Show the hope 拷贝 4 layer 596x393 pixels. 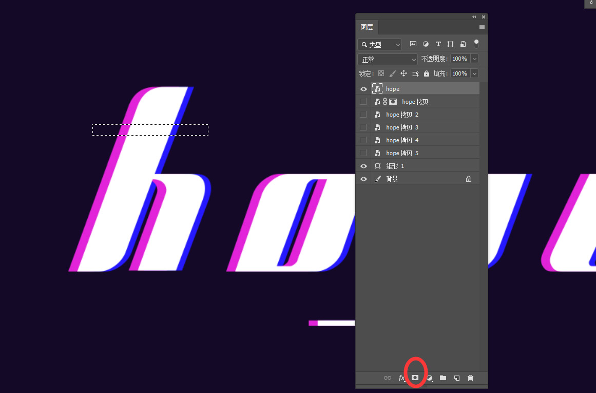point(363,140)
